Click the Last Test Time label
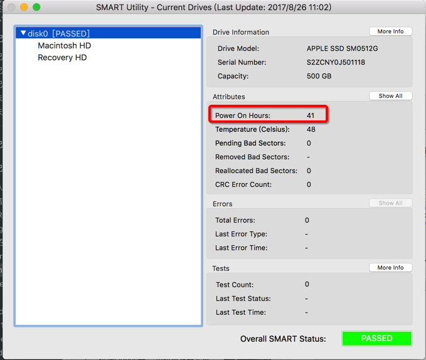The height and width of the screenshot is (360, 426). click(241, 312)
